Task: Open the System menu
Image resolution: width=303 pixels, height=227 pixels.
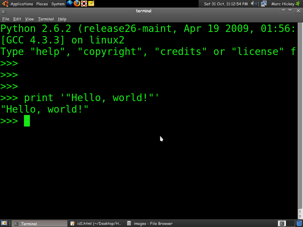Action: point(58,4)
